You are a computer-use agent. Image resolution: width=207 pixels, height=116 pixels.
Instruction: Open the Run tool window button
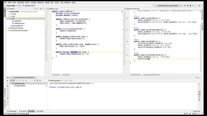31,111
